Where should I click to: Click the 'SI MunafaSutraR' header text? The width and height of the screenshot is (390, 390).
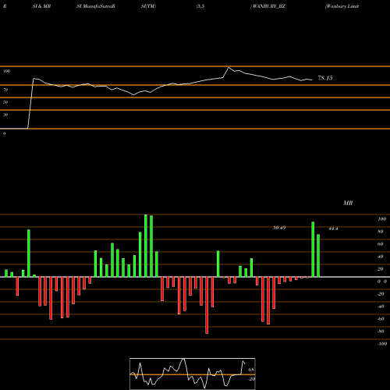pyautogui.click(x=96, y=6)
